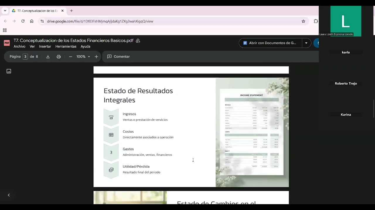Select Ventas o prestación de servicios text
Viewport: 375px width, 210px height.
click(145, 120)
